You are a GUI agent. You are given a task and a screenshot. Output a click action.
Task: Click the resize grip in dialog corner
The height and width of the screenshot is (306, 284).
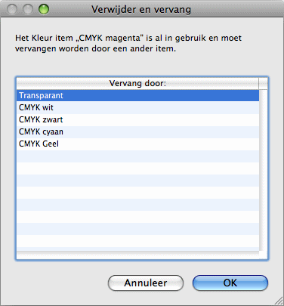279,301
